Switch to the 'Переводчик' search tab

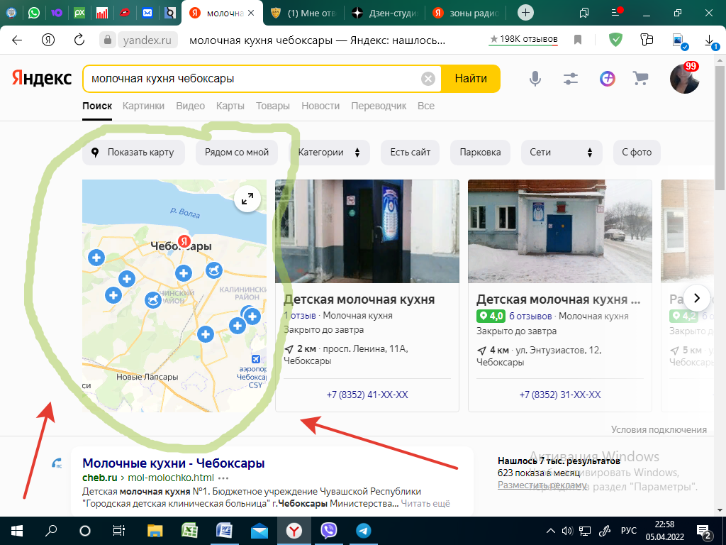[x=379, y=106]
